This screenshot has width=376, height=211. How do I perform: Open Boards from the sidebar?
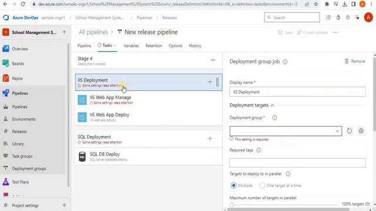(18, 64)
